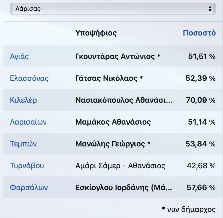Select truncated name Νασιακόπουλος Αθανάσι...
Viewport: 223px width, 218px height.
click(x=124, y=100)
